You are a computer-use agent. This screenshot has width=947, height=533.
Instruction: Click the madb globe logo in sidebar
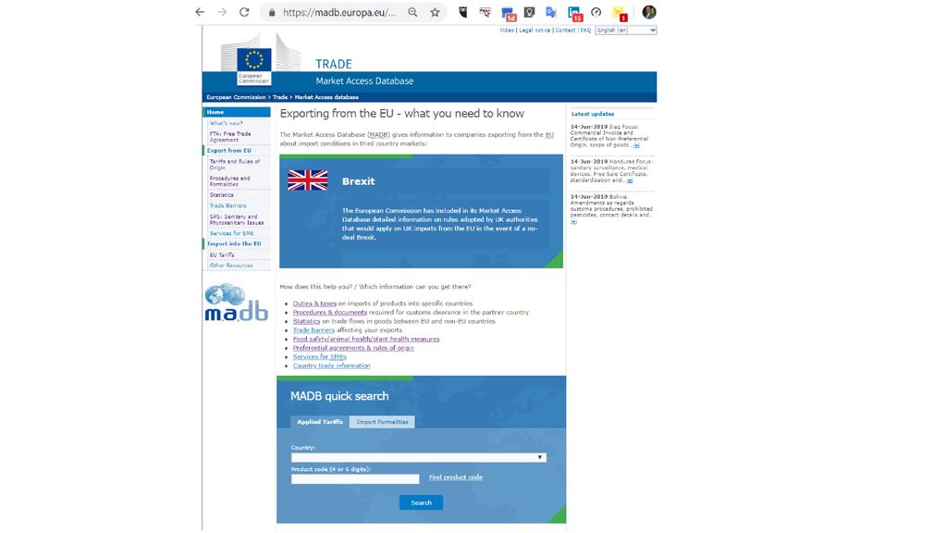click(236, 303)
